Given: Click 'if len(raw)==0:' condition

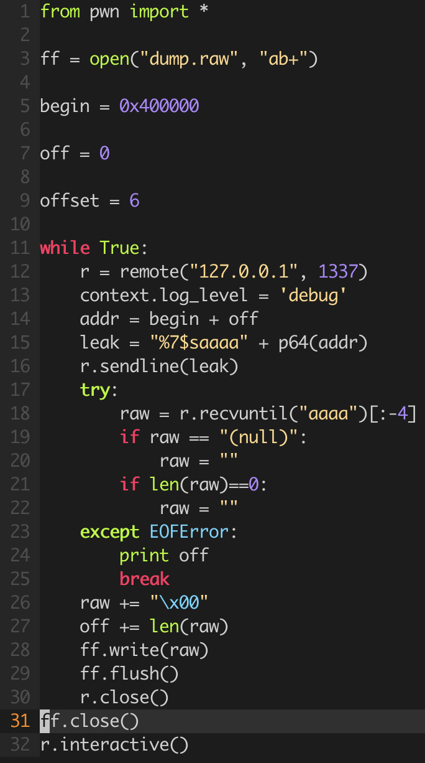Looking at the screenshot, I should tap(194, 485).
